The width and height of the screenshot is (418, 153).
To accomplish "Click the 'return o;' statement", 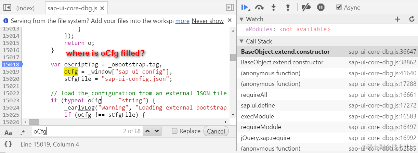I will coord(79,43).
